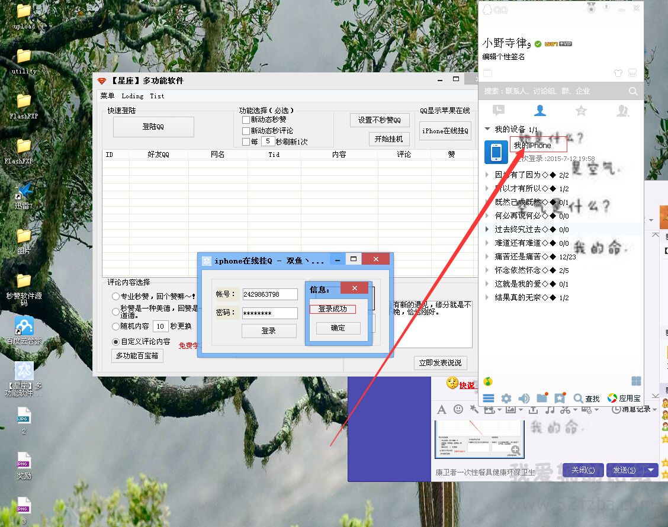The width and height of the screenshot is (668, 527).
Task: Expand the 既然已成既然 contact group
Action: click(x=487, y=201)
